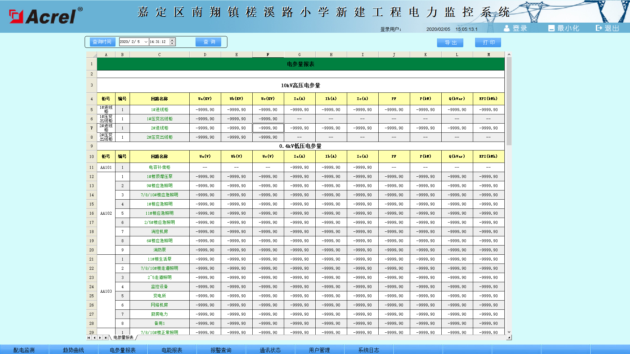The width and height of the screenshot is (630, 354).
Task: Select the 电参量报表 sheet tab
Action: tap(123, 338)
